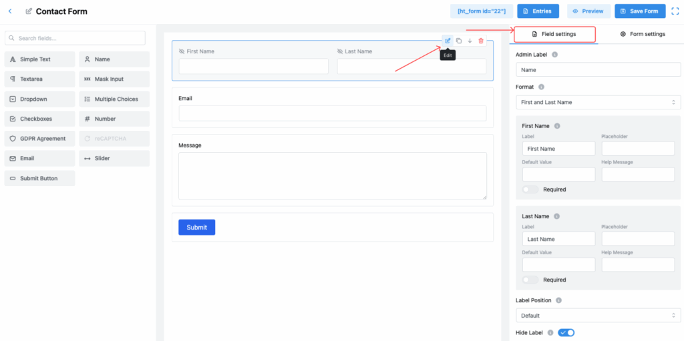The width and height of the screenshot is (684, 341).
Task: Add a Slider field
Action: point(114,158)
